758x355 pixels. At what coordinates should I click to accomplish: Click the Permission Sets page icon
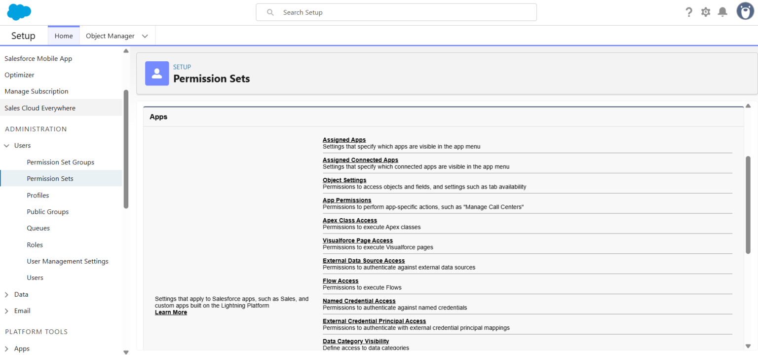click(x=157, y=73)
